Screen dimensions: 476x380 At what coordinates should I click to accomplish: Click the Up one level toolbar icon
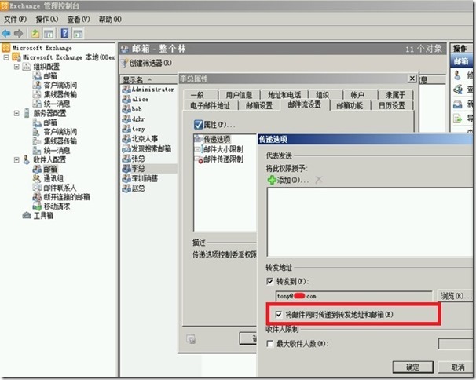pyautogui.click(x=35, y=33)
